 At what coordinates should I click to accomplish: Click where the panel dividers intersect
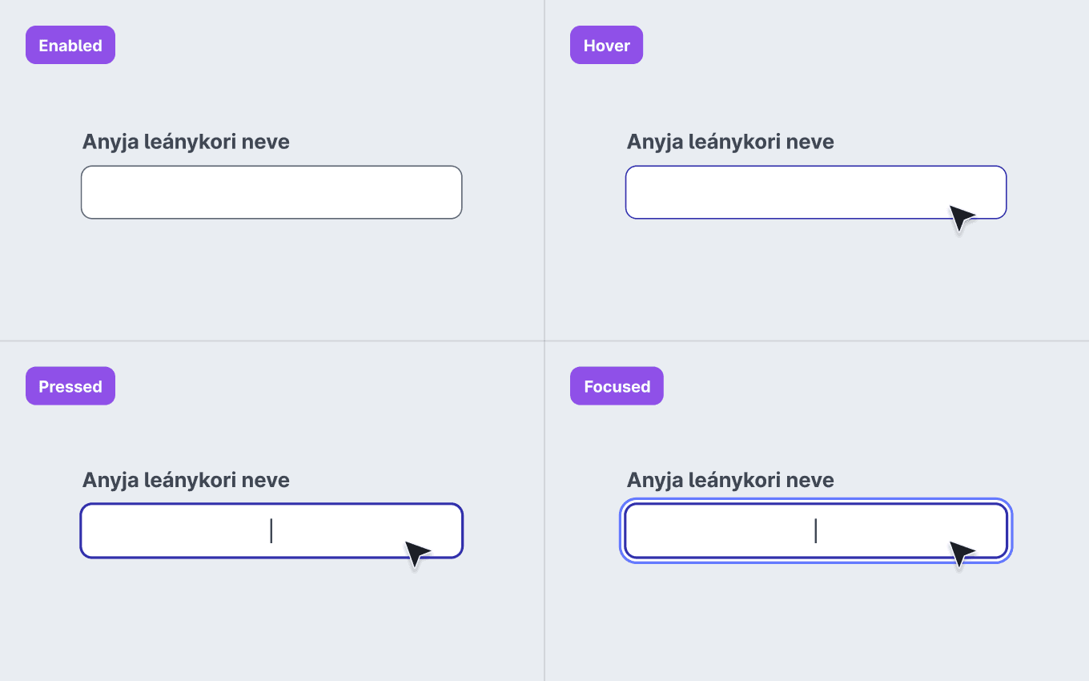[544, 340]
